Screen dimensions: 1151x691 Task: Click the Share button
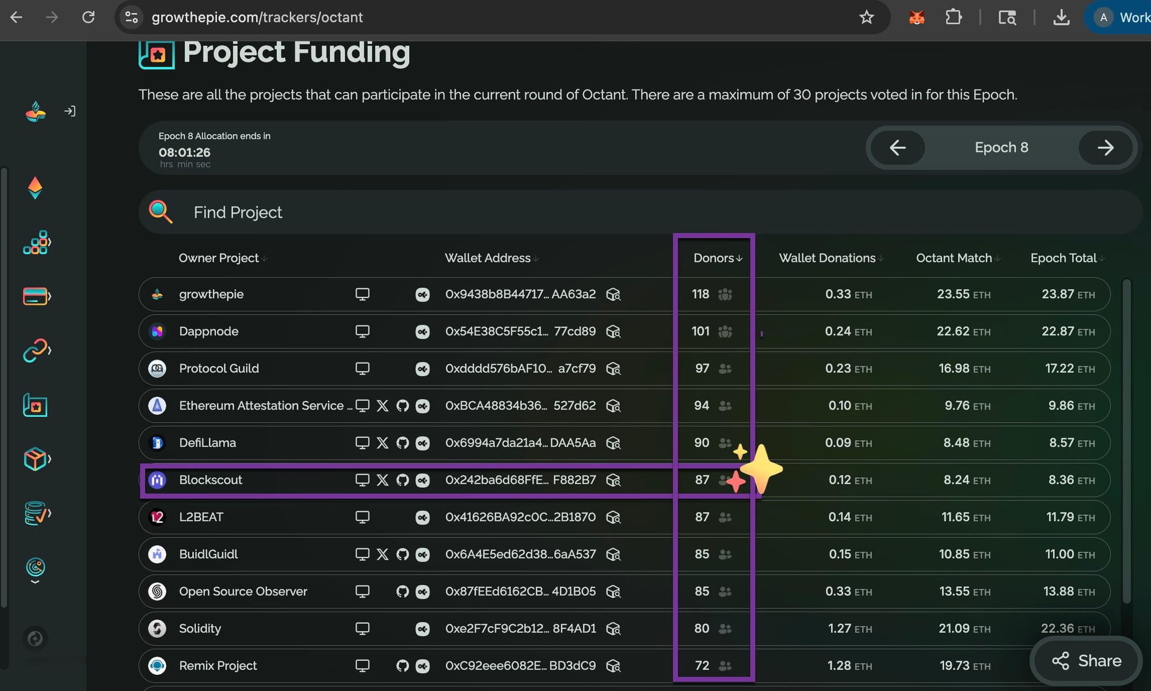pyautogui.click(x=1085, y=661)
